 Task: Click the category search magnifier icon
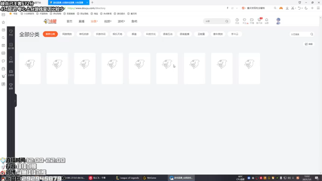(x=312, y=34)
